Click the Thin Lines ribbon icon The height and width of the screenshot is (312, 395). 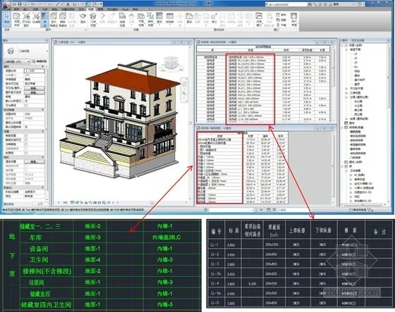click(x=44, y=19)
